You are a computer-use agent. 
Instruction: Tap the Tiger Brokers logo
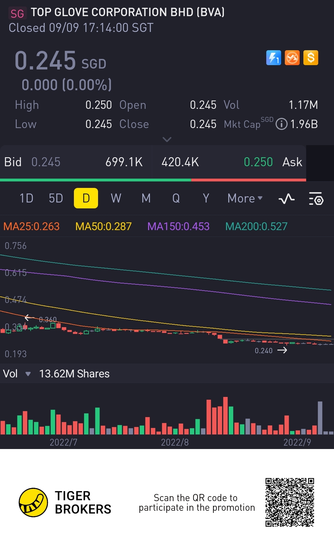coord(65,502)
